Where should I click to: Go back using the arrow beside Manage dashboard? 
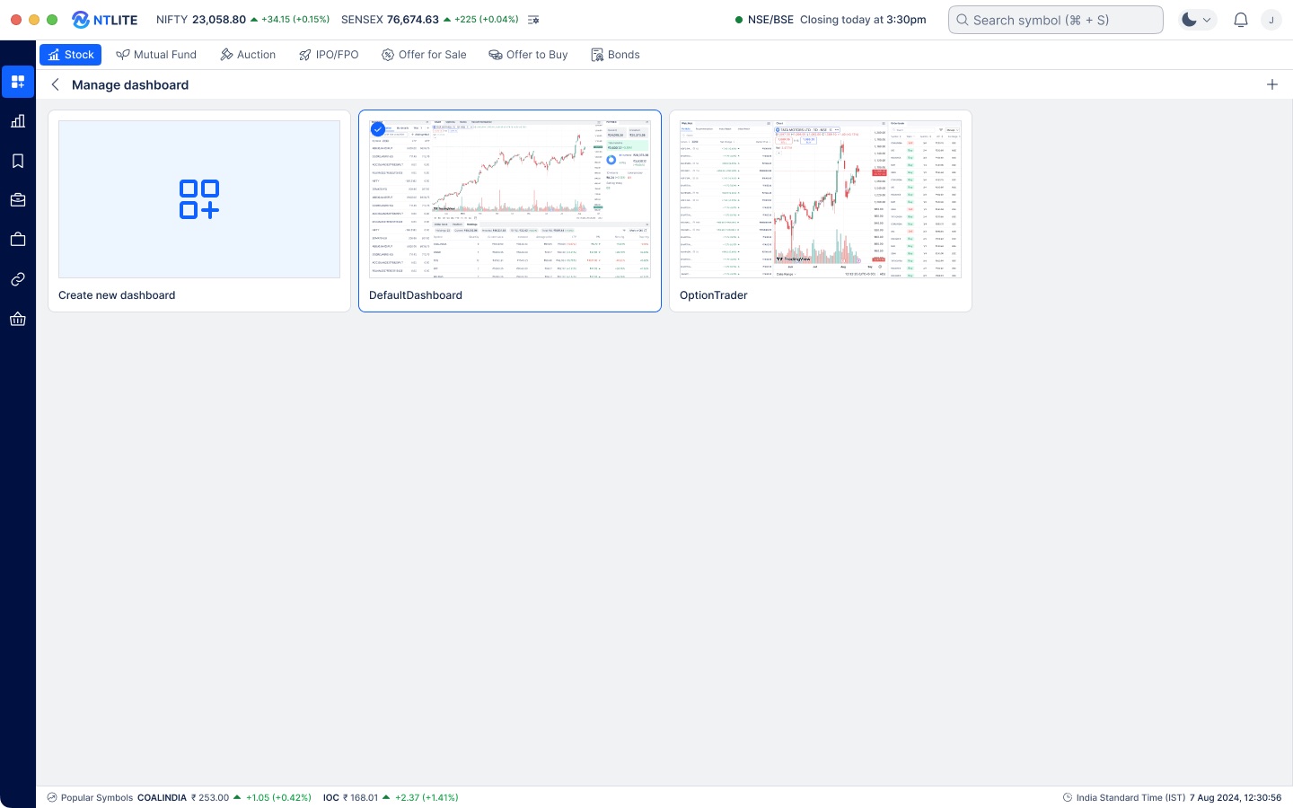coord(55,84)
